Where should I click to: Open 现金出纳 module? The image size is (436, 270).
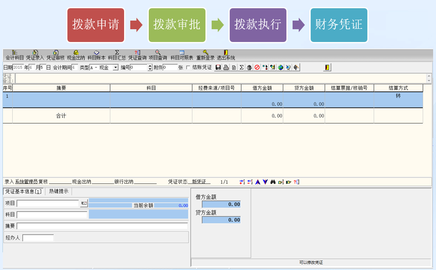point(76,55)
